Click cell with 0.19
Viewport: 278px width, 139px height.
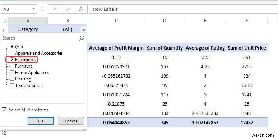[x=116, y=57]
